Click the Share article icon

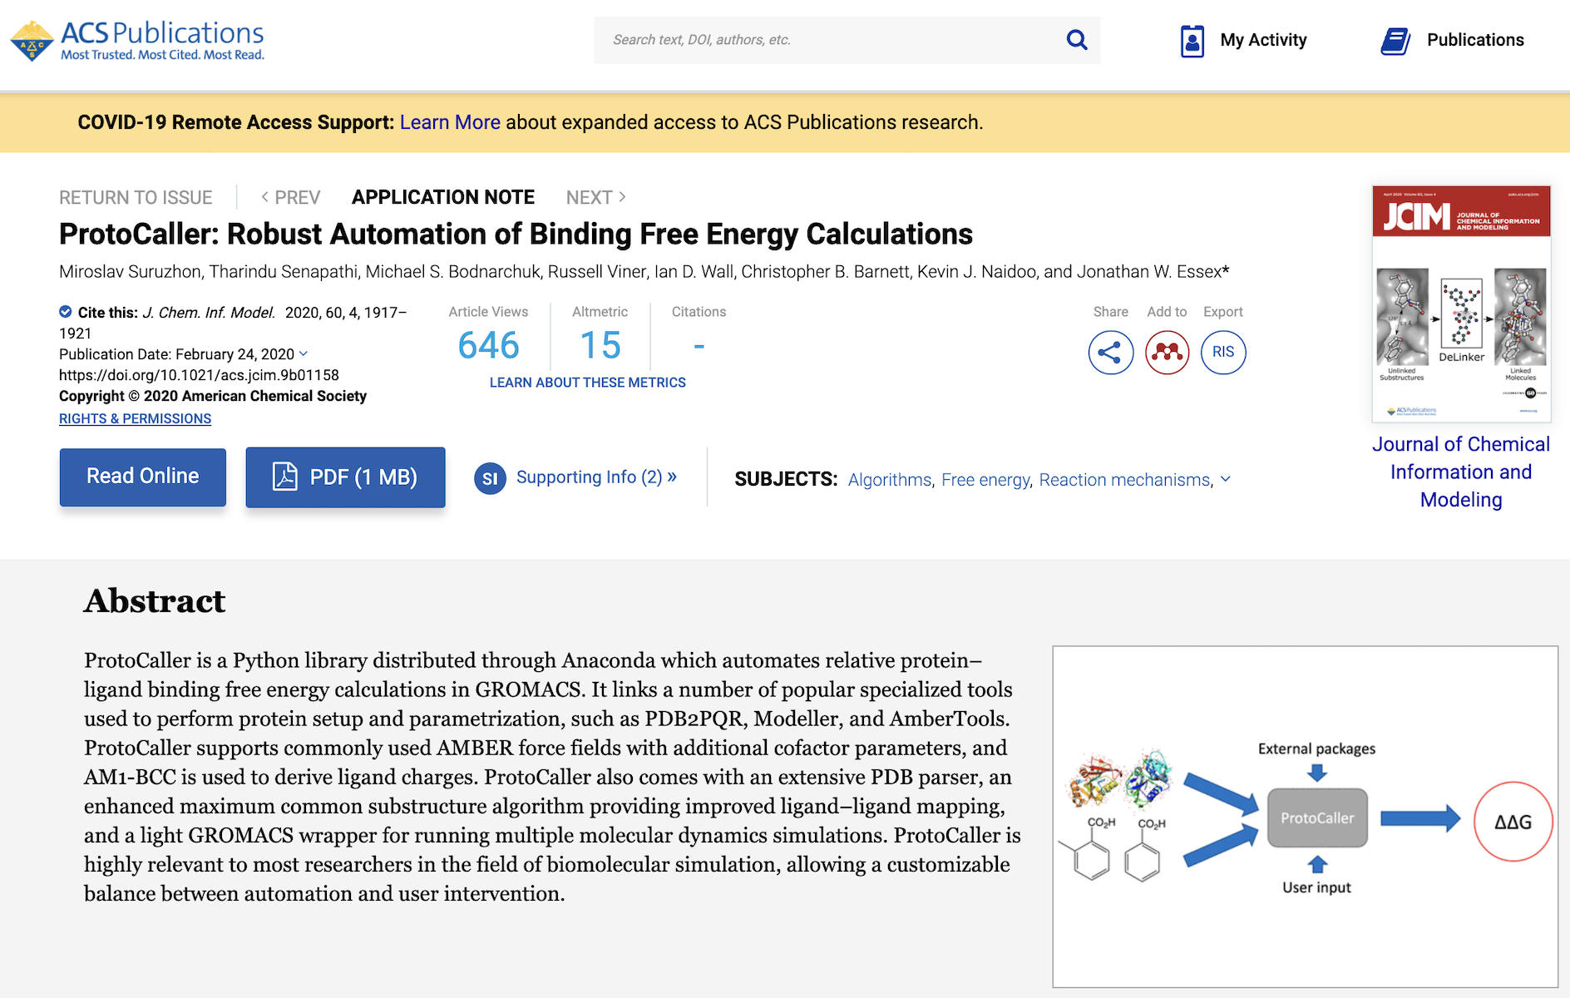click(1110, 353)
